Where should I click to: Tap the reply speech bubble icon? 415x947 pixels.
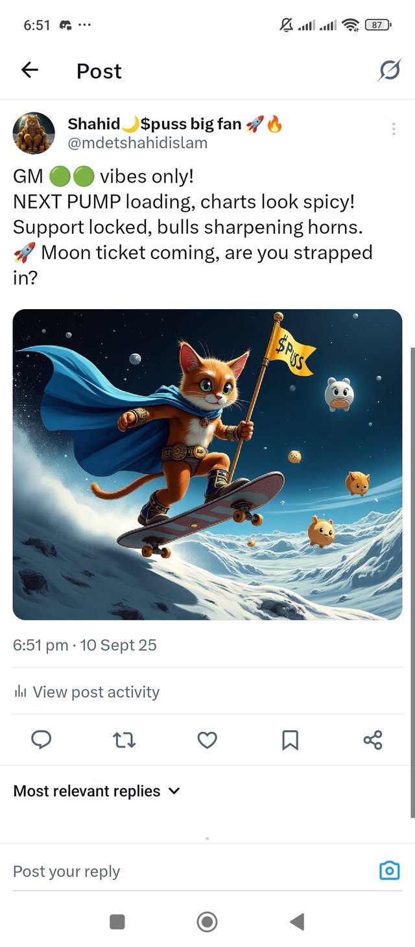pos(41,740)
